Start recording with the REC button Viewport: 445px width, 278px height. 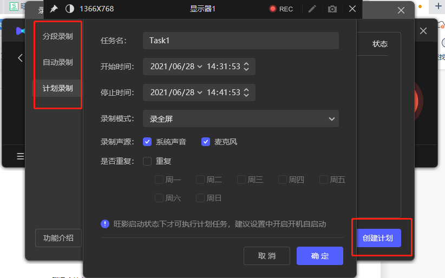280,9
